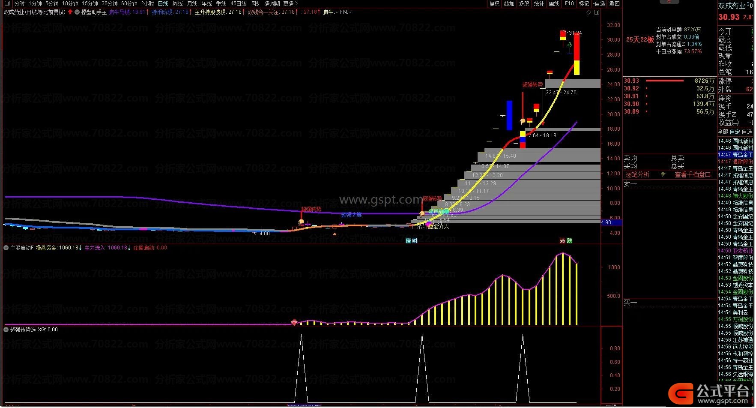The image size is (756, 408).
Task: Open the 超强转势选 indicator dropdown circle
Action: point(6,330)
